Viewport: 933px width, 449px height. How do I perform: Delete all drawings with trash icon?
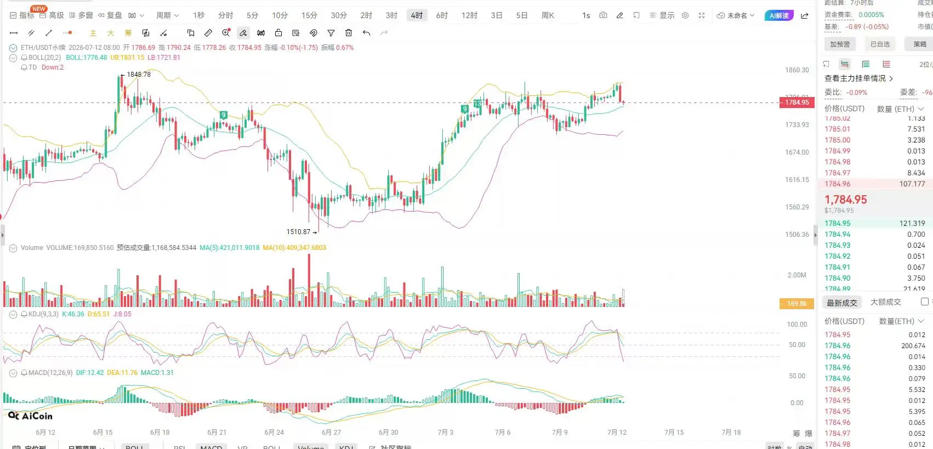tap(349, 33)
